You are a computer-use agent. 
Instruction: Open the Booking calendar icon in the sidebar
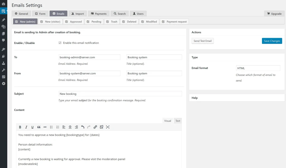pos(4,11)
